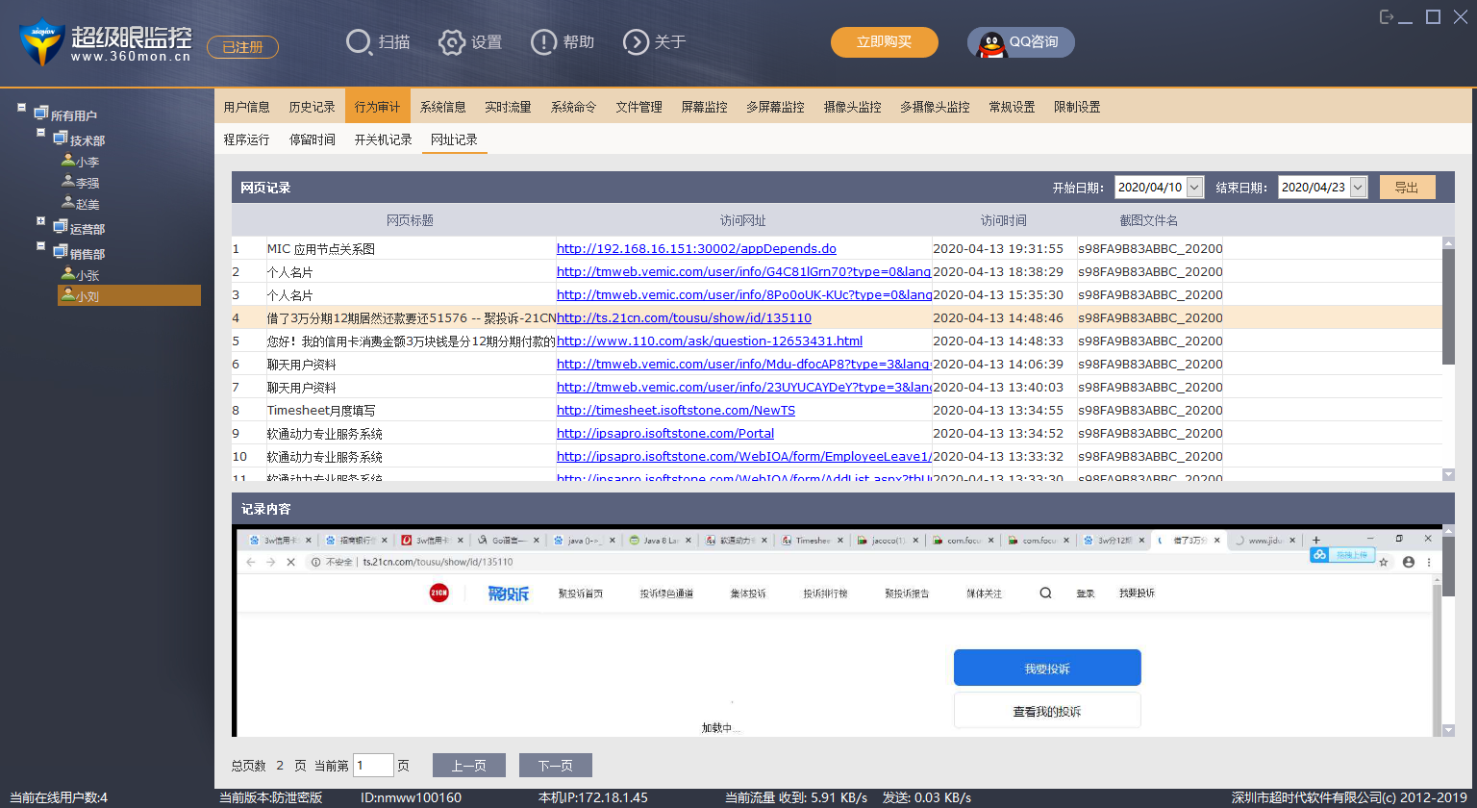Viewport: 1477px width, 808px height.
Task: Click the 下一页 next page button
Action: (555, 766)
